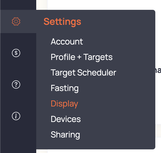Schedule targets with Target Scheduler
The width and height of the screenshot is (161, 153).
84,73
